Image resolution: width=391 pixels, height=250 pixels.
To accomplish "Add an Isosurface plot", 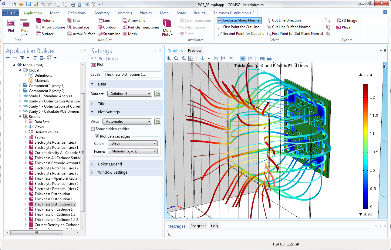I will pos(79,27).
